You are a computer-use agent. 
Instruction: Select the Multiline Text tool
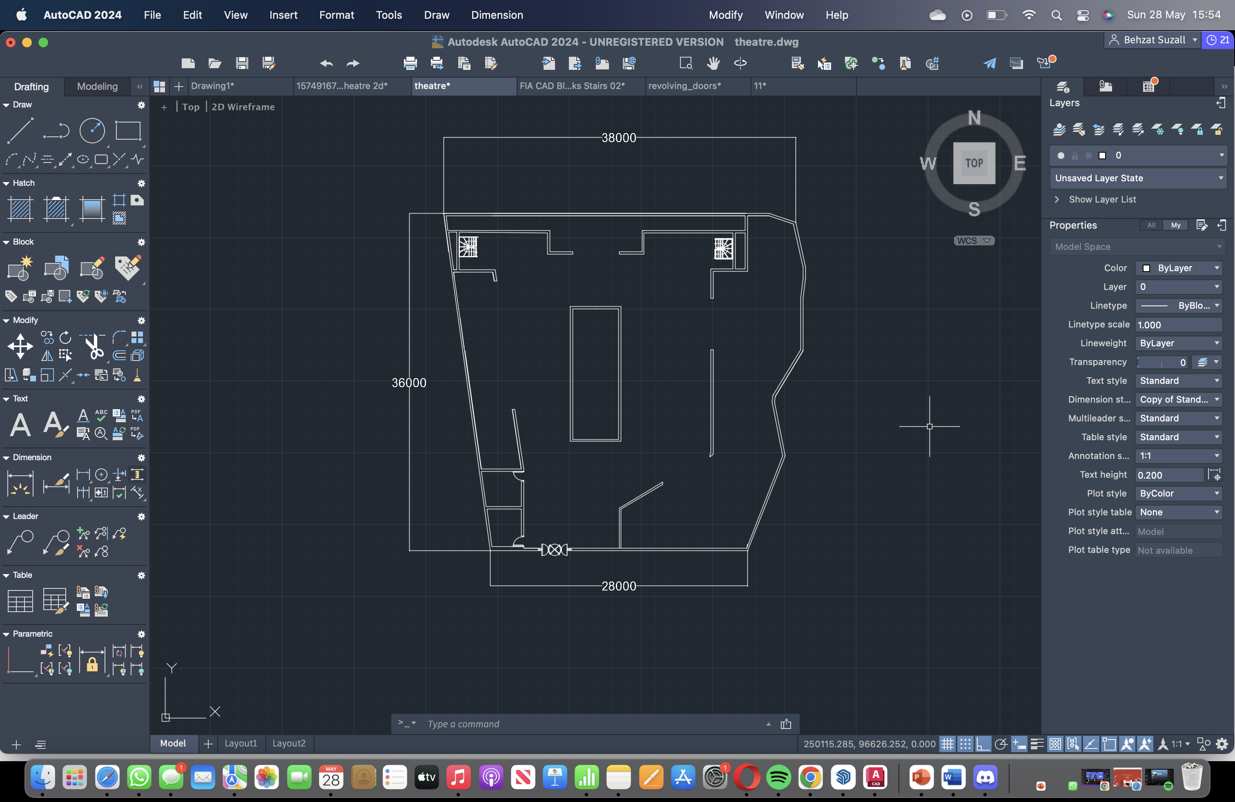[x=20, y=424]
